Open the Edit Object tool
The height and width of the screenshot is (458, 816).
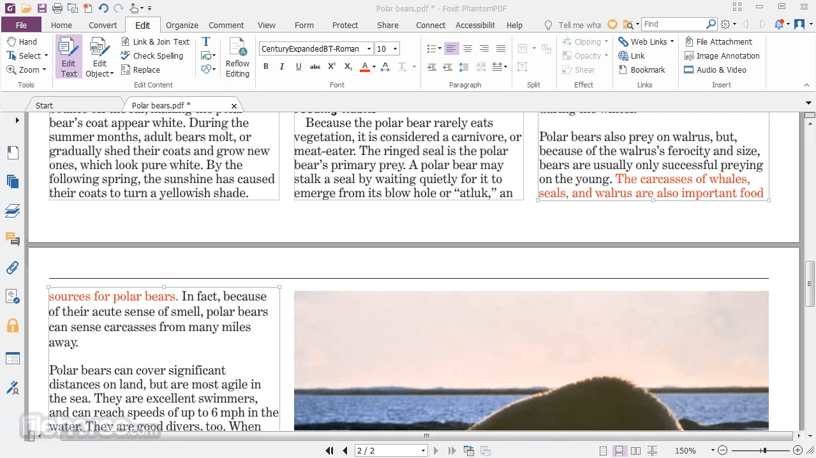point(100,57)
